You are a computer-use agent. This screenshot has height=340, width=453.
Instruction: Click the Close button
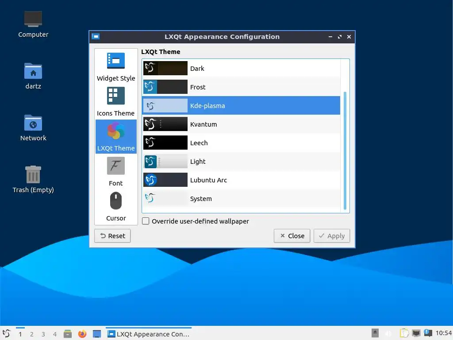[292, 236]
